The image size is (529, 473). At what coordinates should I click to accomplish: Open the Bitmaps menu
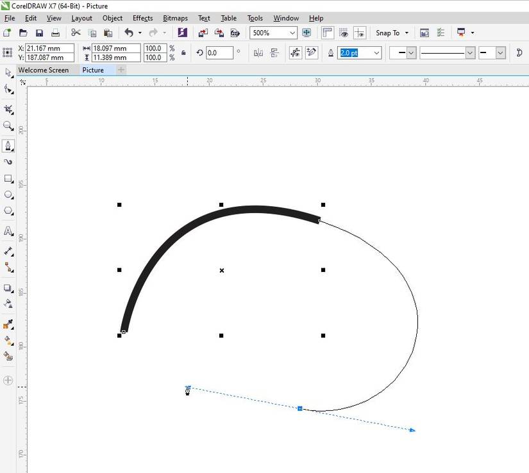click(174, 18)
